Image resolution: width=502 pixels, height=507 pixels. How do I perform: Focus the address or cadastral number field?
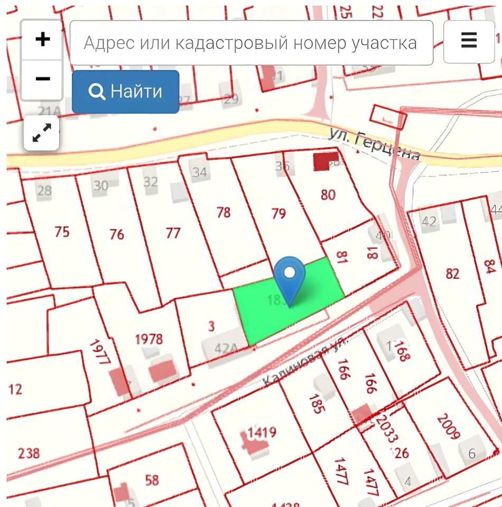pyautogui.click(x=252, y=43)
